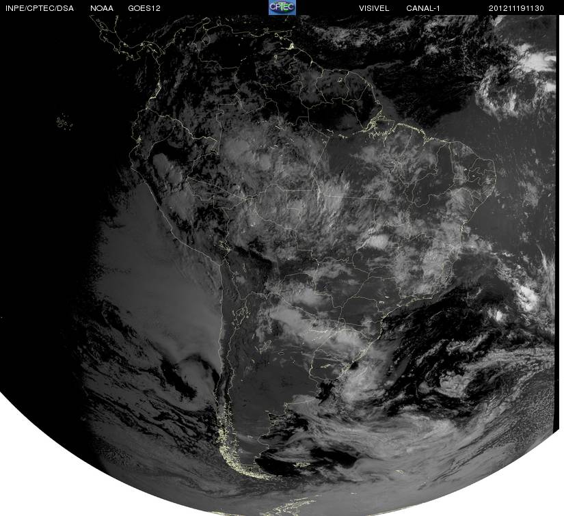Click the 201211191130 timestamp
The image size is (564, 516).
point(516,8)
